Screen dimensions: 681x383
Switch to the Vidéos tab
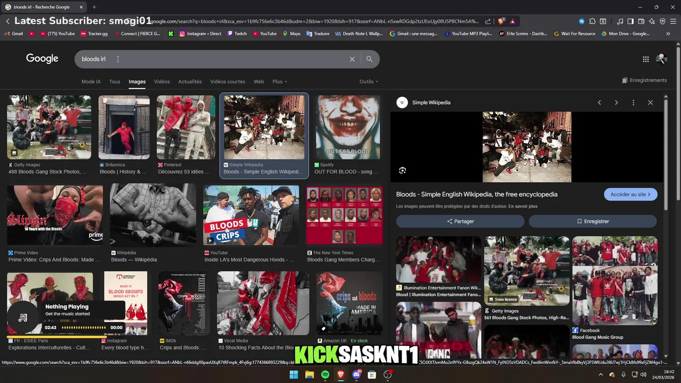coord(162,81)
